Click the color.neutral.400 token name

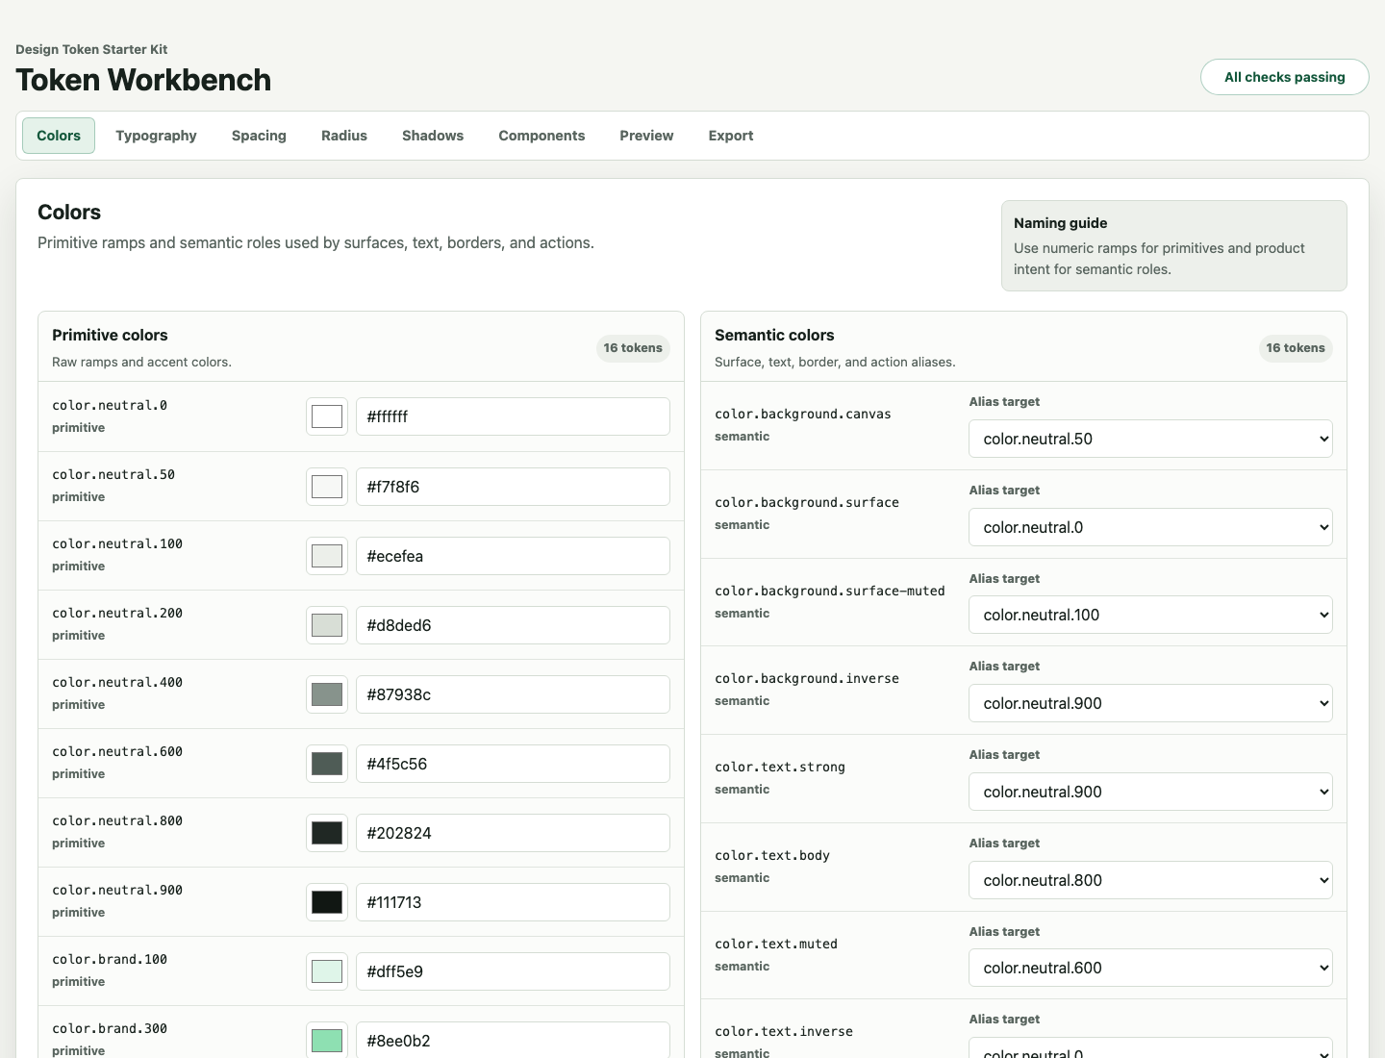[117, 682]
